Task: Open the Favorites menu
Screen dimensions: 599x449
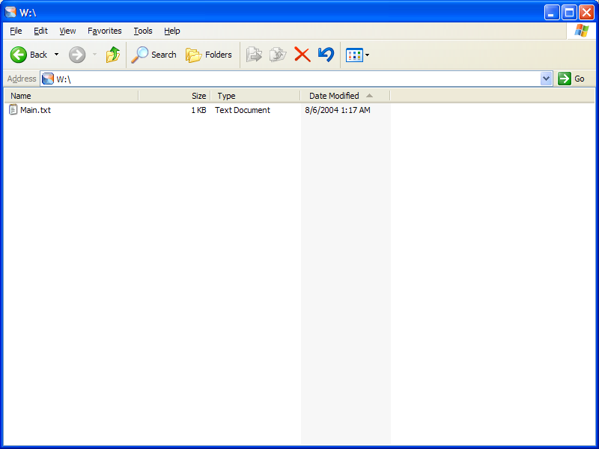Action: pos(104,31)
